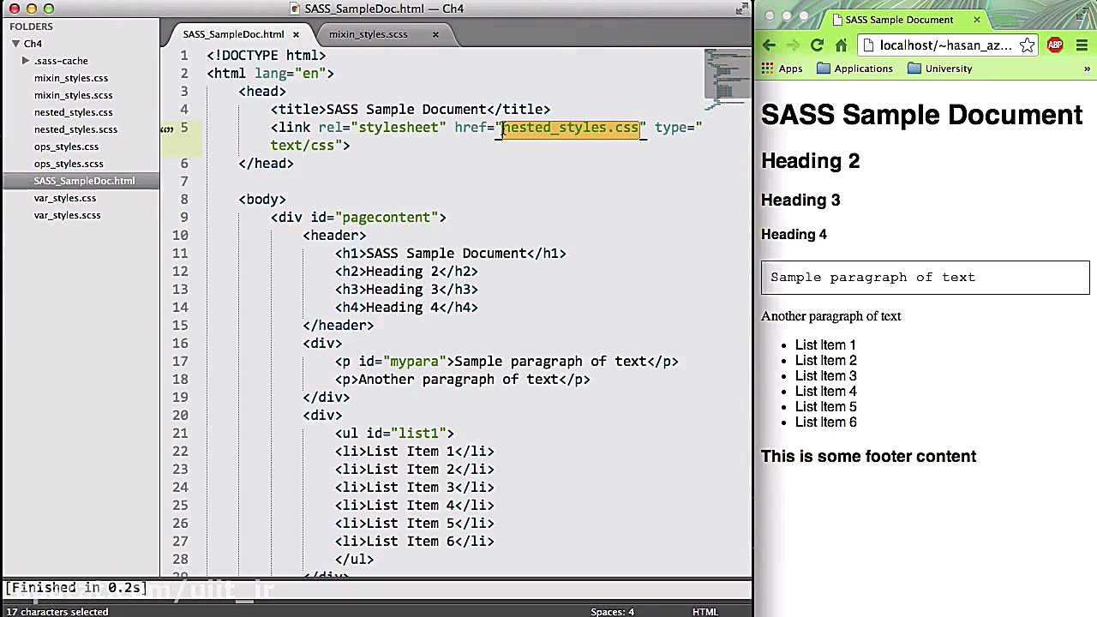The width and height of the screenshot is (1097, 617).
Task: Open the Adblock Plus extension icon
Action: point(1054,45)
